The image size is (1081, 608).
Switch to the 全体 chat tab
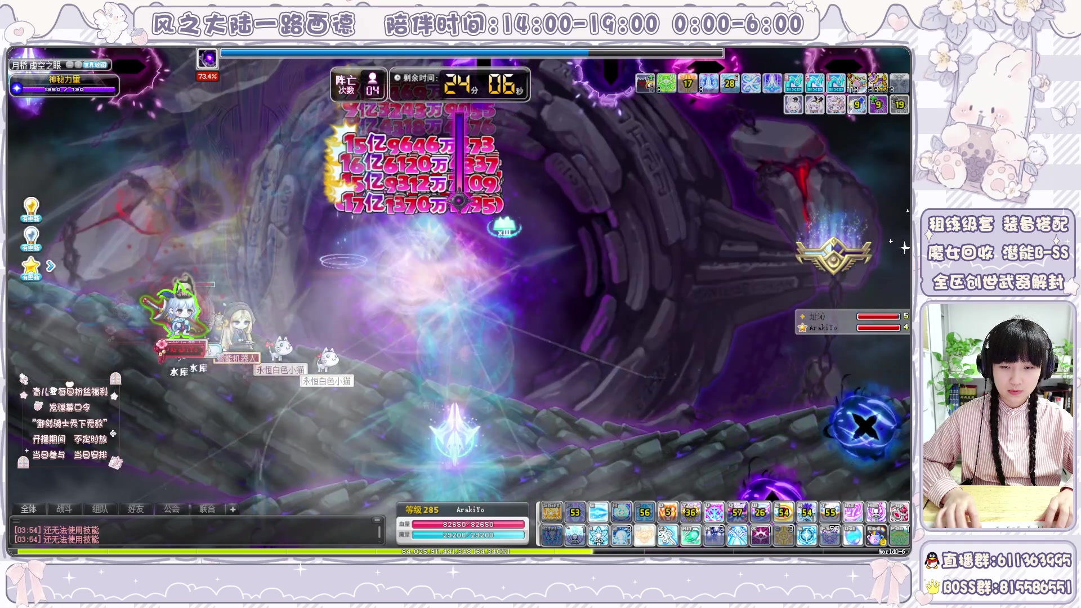pyautogui.click(x=29, y=509)
